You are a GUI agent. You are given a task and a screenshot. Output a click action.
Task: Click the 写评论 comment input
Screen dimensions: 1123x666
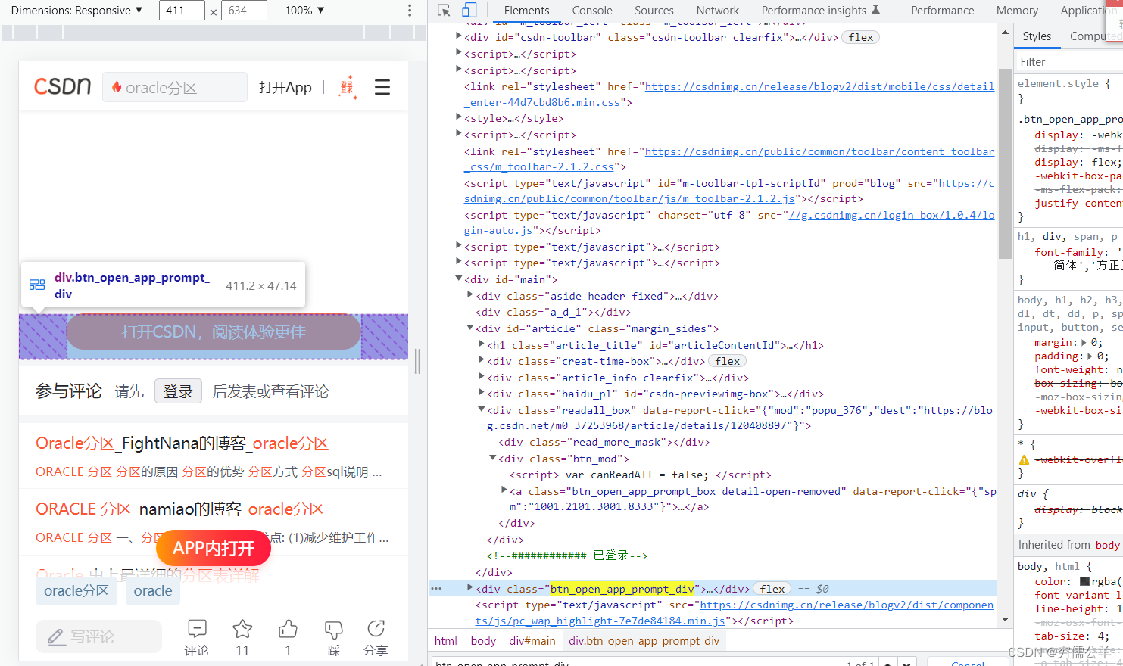click(98, 636)
